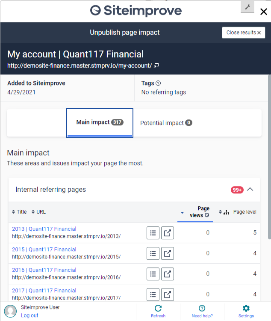
Task: Click the Tags help question mark icon
Action: [158, 83]
